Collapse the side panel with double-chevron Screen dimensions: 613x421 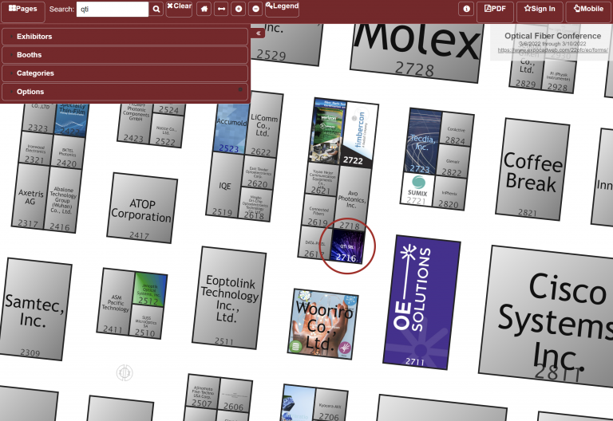(259, 33)
